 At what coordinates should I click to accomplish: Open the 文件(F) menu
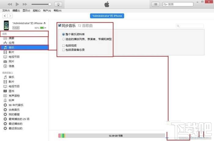(6, 11)
